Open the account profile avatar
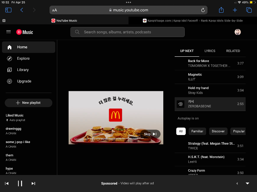The width and height of the screenshot is (257, 192). [x=238, y=32]
